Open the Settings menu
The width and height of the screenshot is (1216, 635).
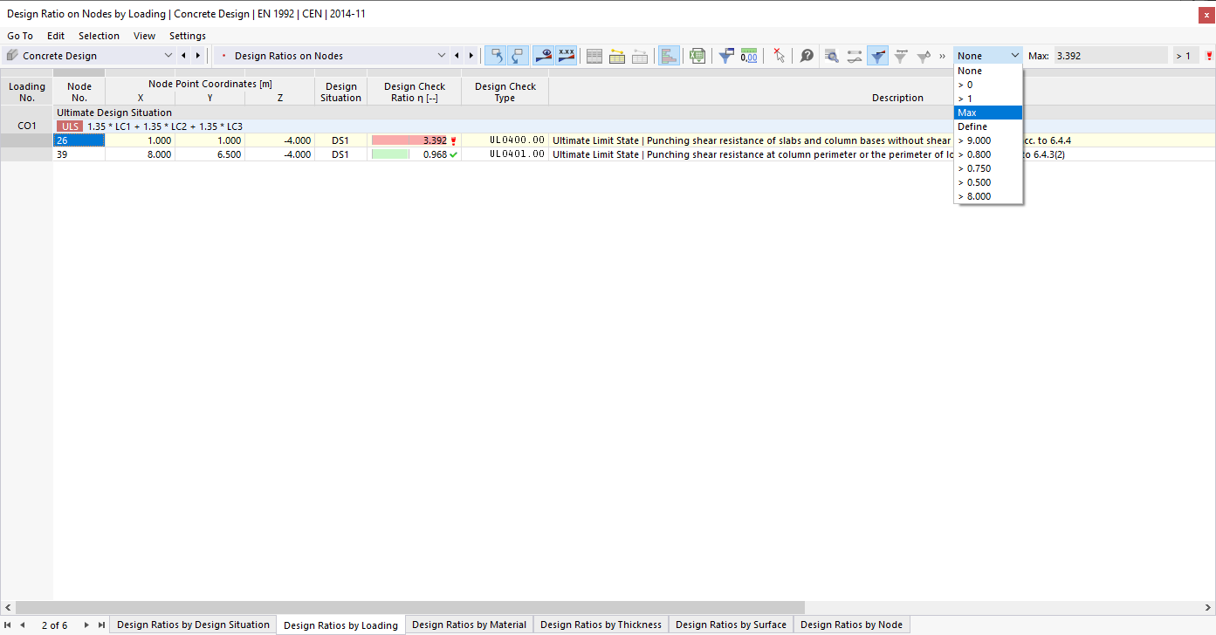point(188,36)
